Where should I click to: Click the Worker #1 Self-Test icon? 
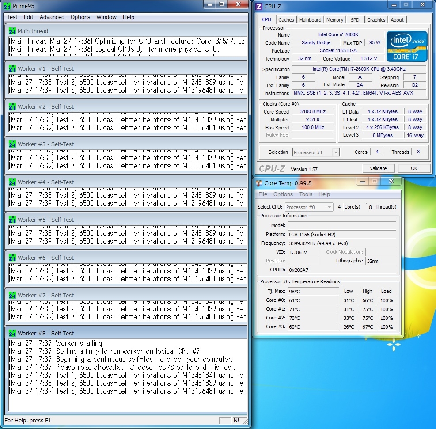(12, 68)
